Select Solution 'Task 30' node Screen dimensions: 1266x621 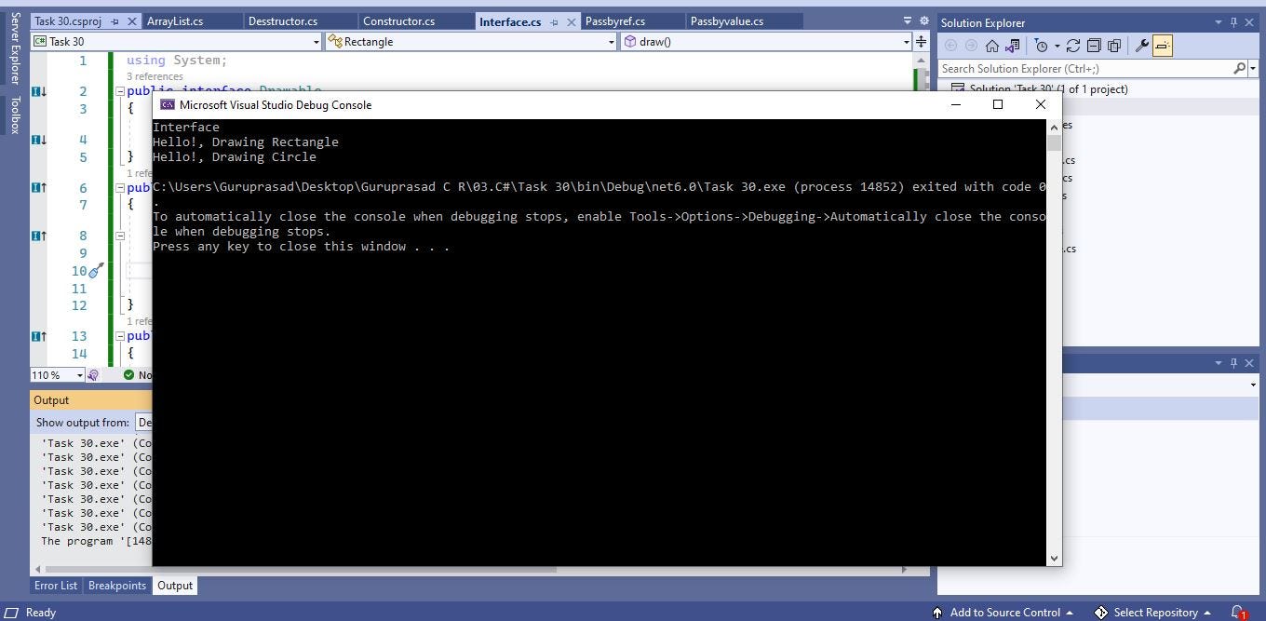click(x=1047, y=89)
